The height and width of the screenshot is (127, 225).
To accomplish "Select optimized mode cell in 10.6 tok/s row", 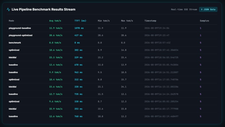I will (x=14, y=50).
